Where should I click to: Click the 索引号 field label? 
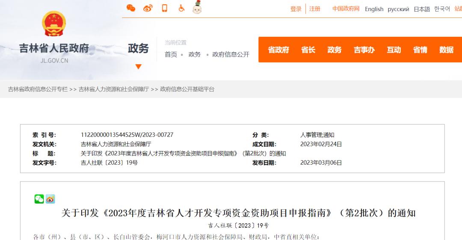44,135
